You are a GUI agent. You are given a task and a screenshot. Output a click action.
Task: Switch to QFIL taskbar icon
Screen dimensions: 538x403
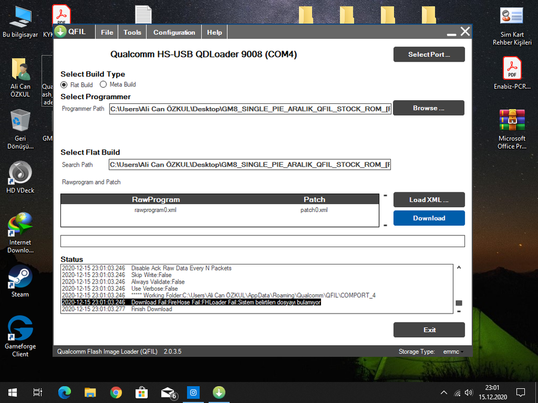click(x=219, y=392)
